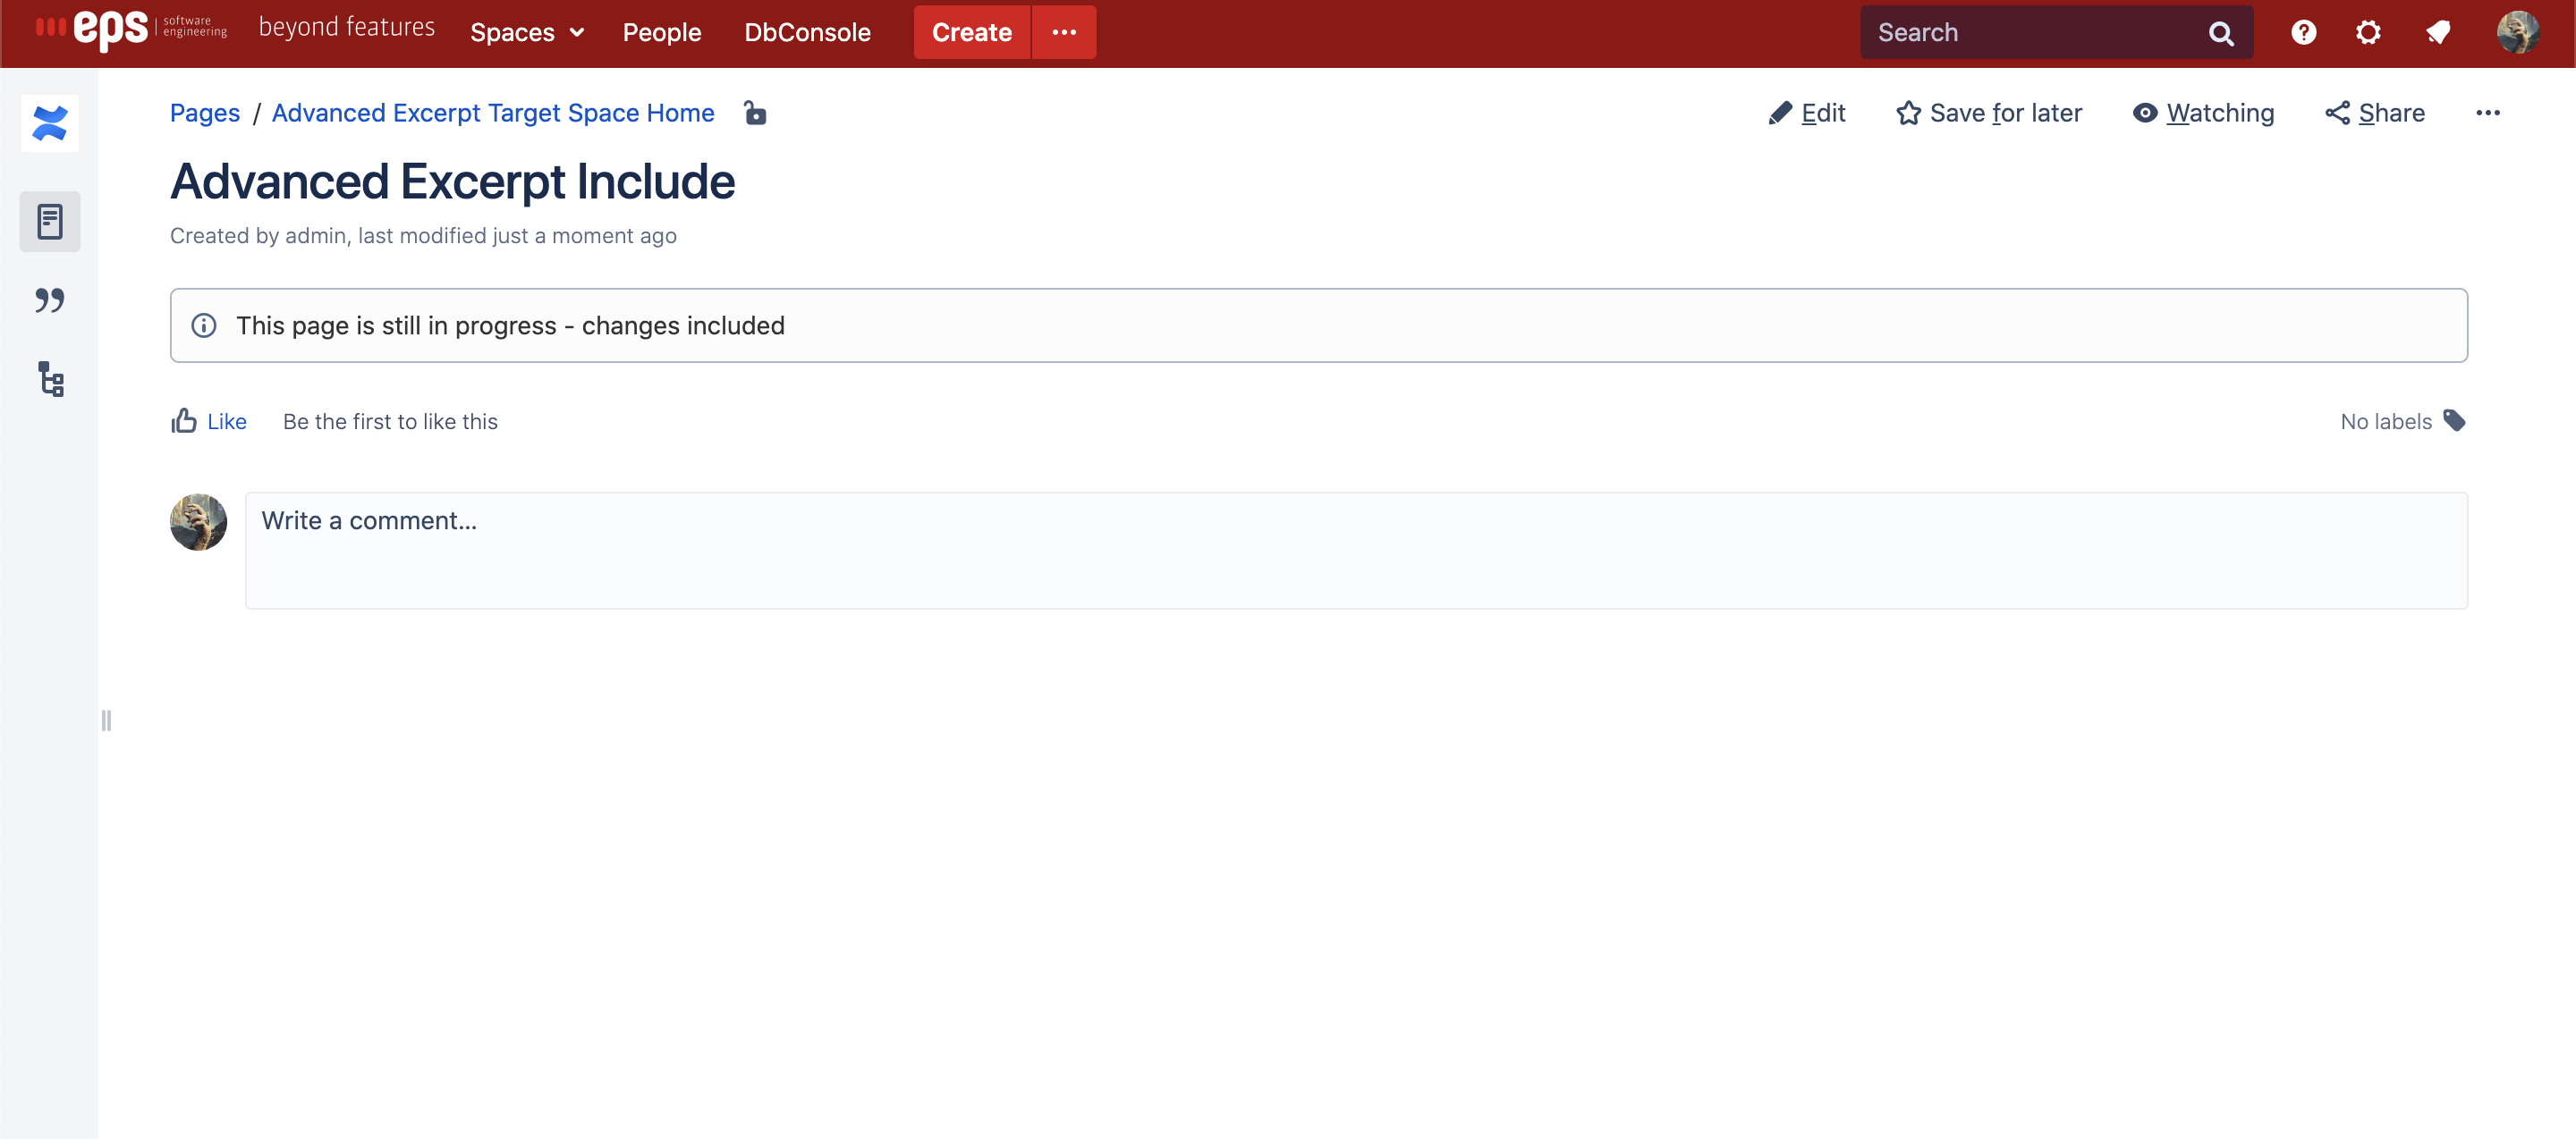Image resolution: width=2576 pixels, height=1139 pixels.
Task: Click the labels tag icon
Action: [2454, 420]
